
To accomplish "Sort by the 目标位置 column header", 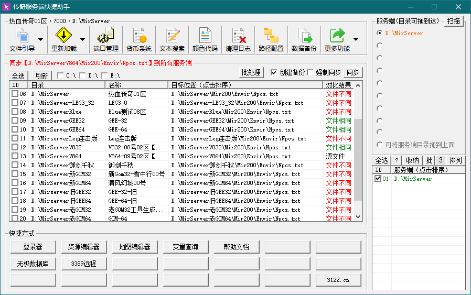I will point(245,85).
